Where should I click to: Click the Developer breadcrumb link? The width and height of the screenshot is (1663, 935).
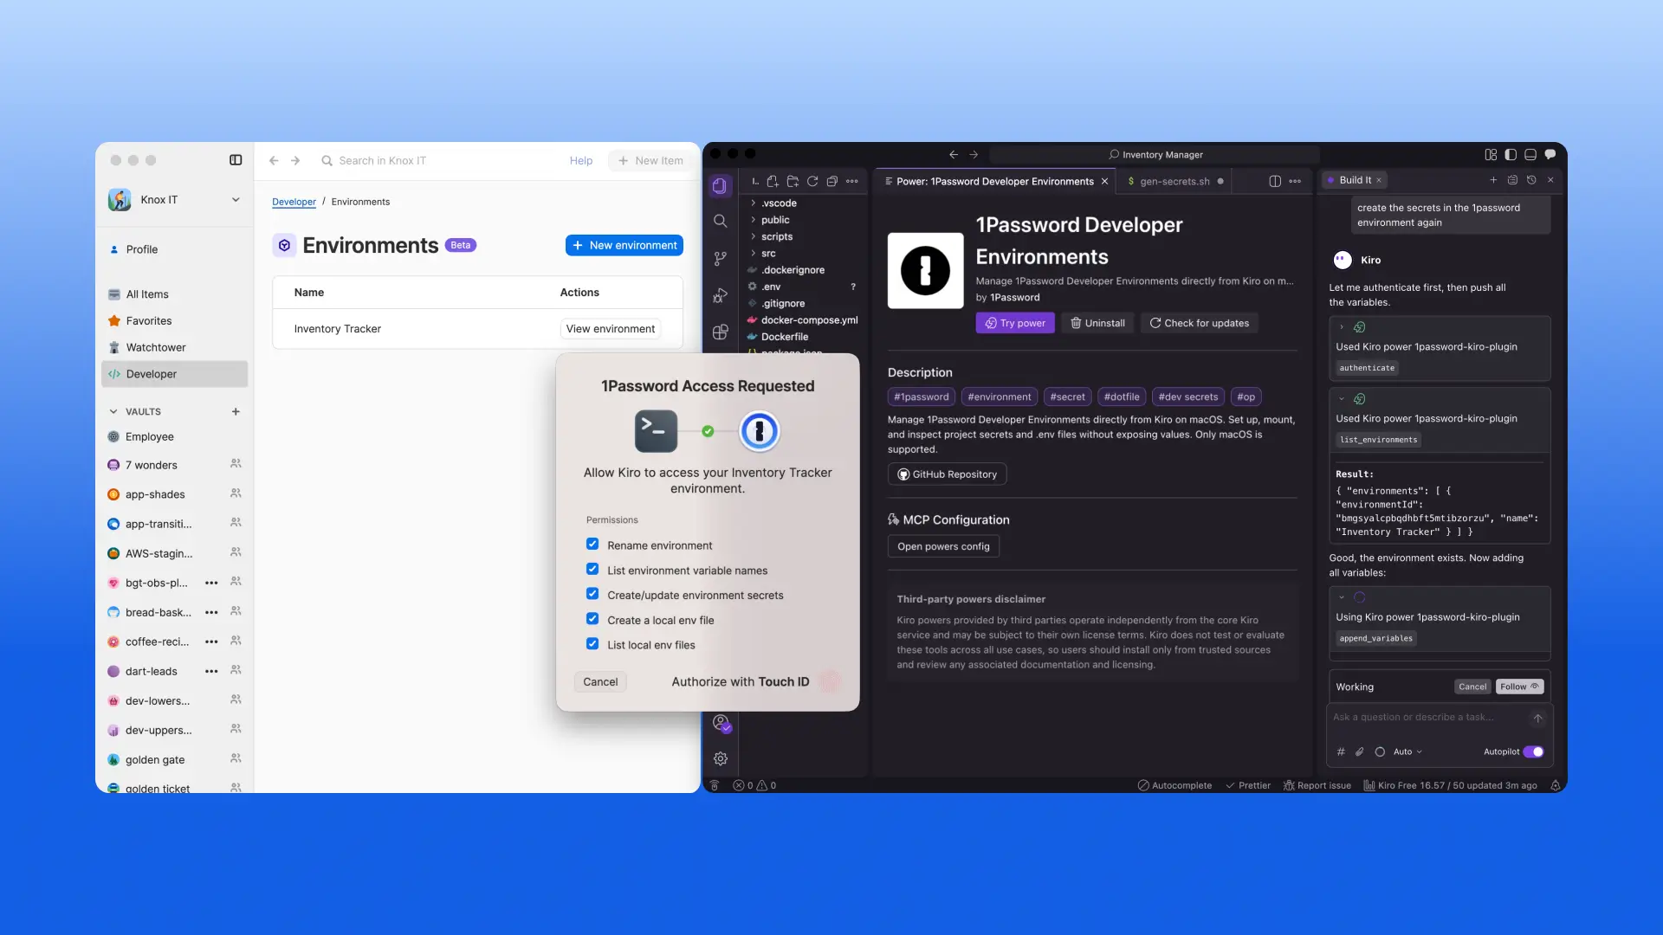(x=294, y=202)
